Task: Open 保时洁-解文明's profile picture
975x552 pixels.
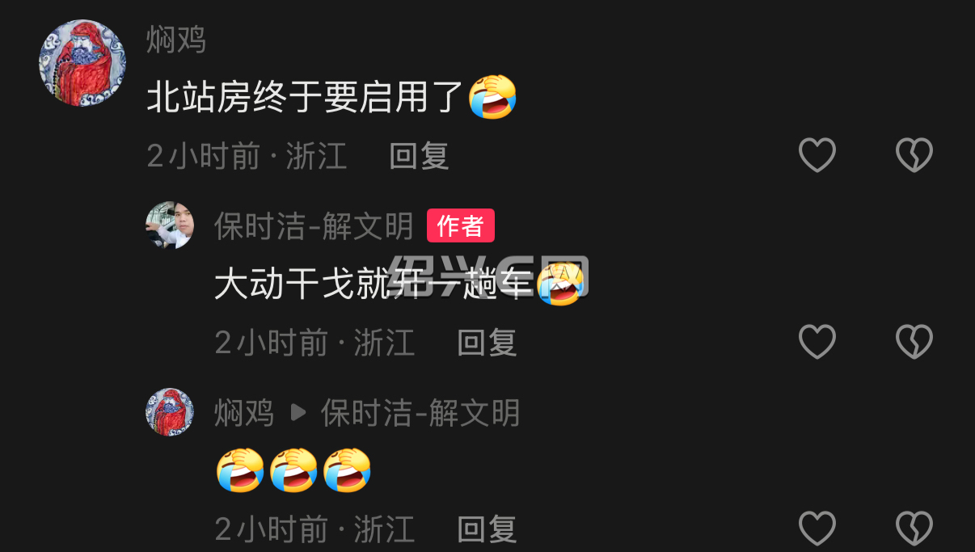Action: tap(170, 225)
